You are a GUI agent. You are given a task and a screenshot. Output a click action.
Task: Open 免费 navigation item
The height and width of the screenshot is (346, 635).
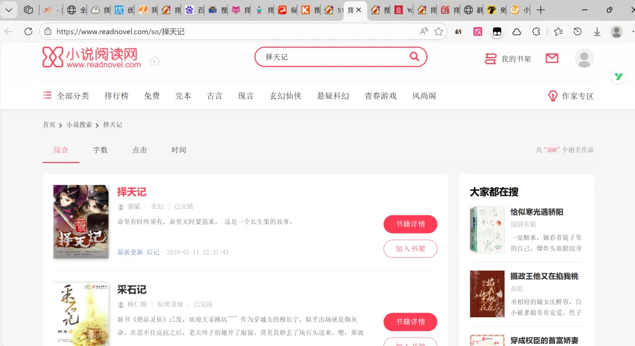152,96
